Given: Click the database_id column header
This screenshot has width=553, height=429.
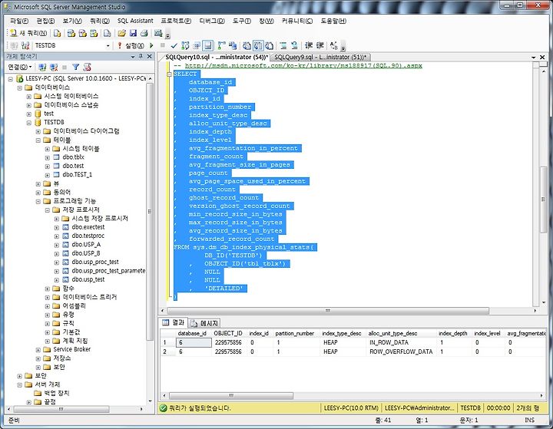Looking at the screenshot, I should (x=192, y=333).
